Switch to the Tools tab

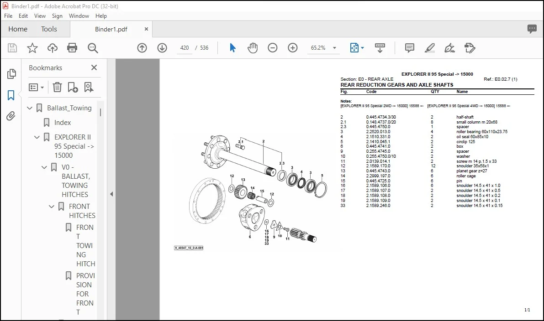tap(49, 29)
